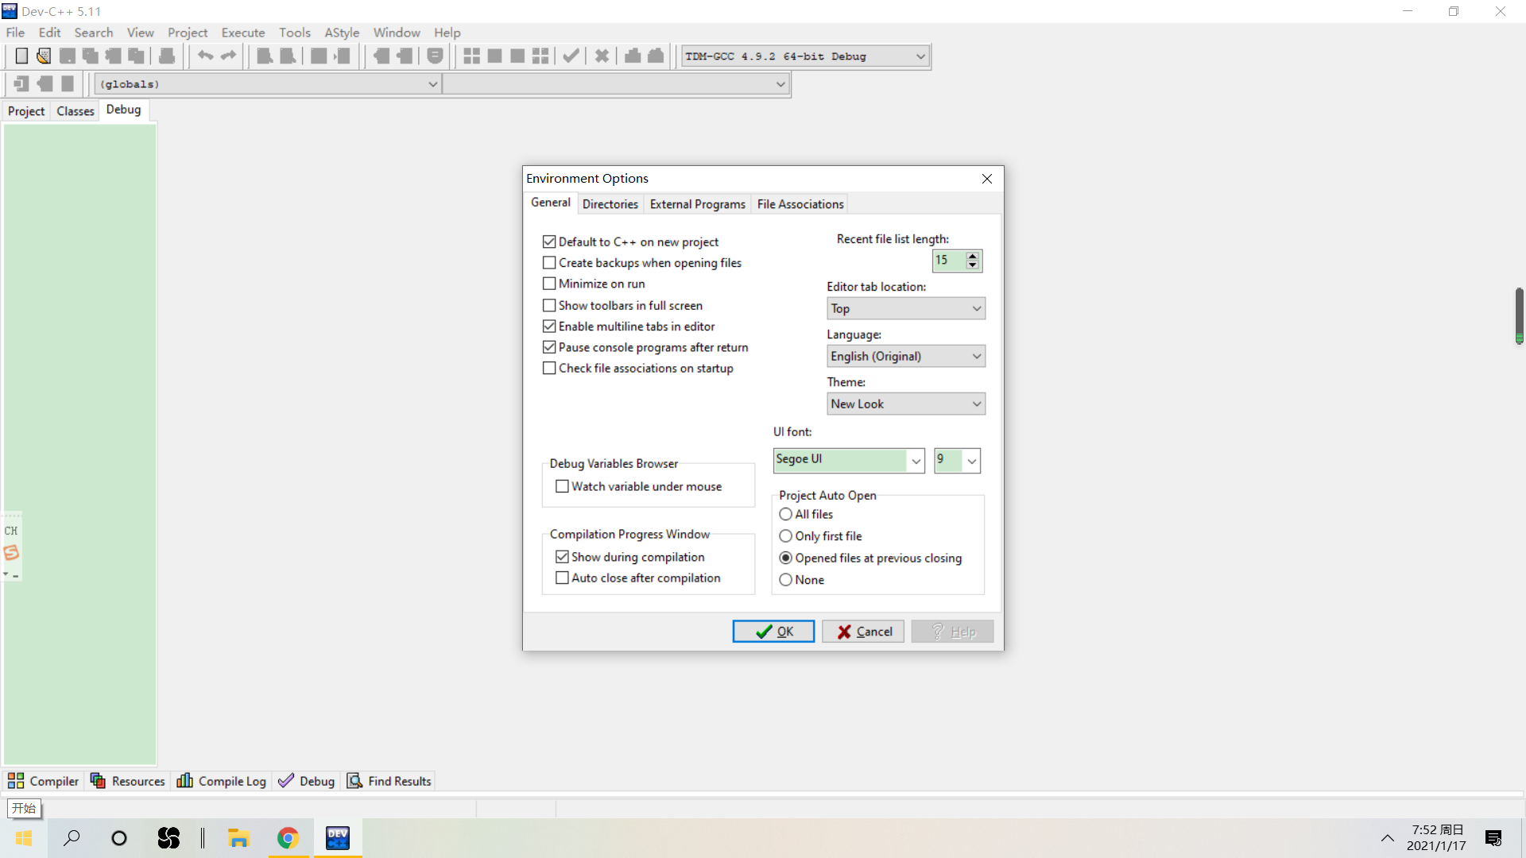This screenshot has height=858, width=1526.
Task: Enable Create backups when opening files
Action: click(x=549, y=263)
